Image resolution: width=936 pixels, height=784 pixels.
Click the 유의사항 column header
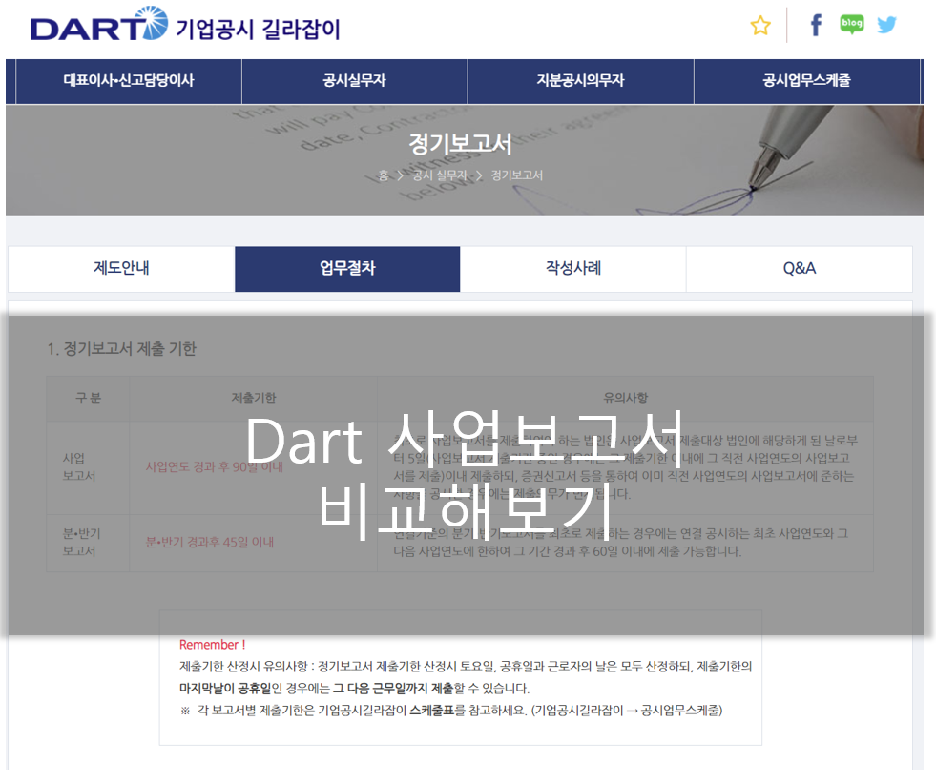click(x=625, y=398)
